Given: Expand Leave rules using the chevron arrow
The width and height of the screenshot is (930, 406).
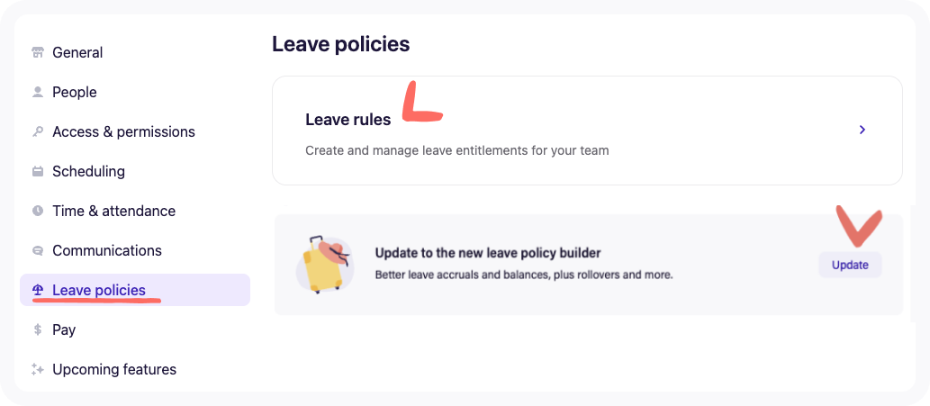Looking at the screenshot, I should (862, 130).
